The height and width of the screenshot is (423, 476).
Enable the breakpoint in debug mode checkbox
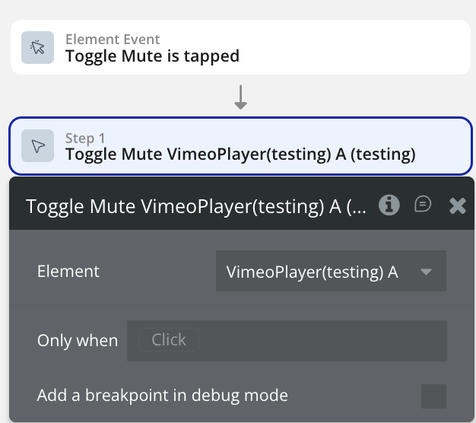click(x=434, y=396)
